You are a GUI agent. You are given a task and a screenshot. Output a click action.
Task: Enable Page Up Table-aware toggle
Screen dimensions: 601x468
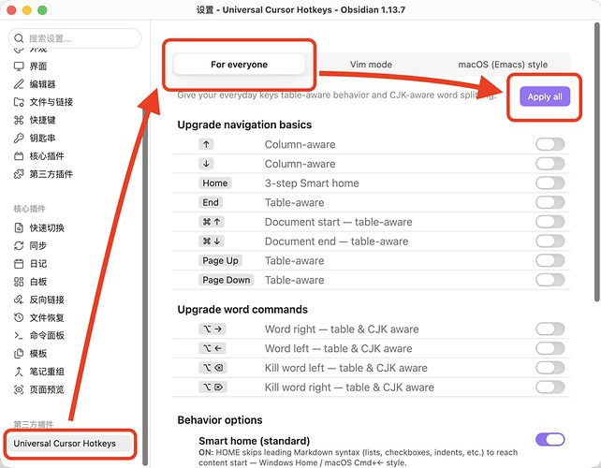550,260
